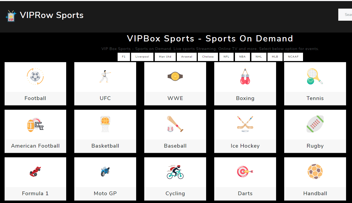Click the Basketball hoop icon
This screenshot has height=203, width=352.
[x=105, y=124]
